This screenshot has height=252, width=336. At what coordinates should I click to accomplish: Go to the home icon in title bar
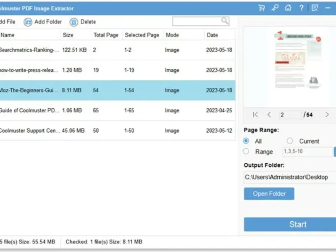pos(288,8)
